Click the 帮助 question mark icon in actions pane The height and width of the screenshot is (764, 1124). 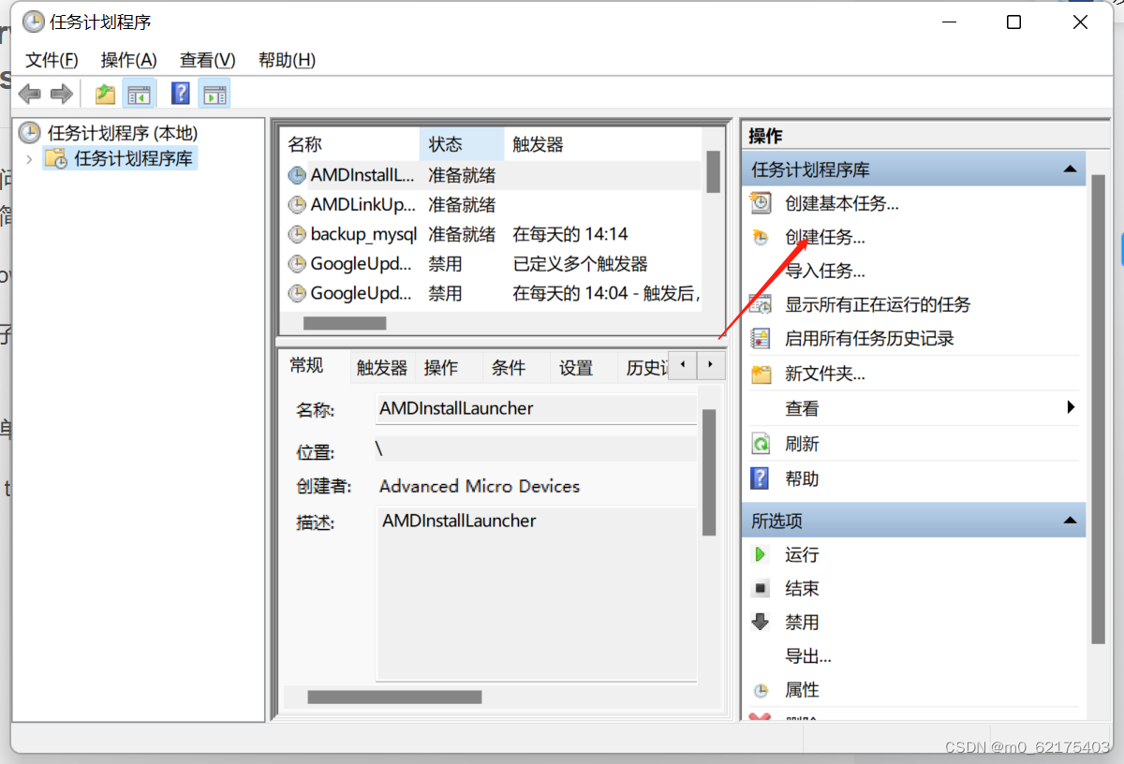tap(761, 478)
